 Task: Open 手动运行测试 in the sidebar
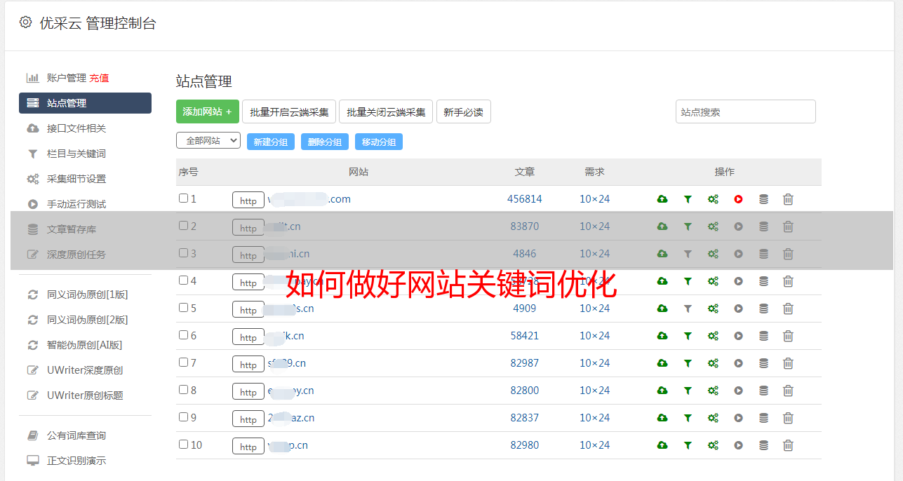click(x=76, y=204)
